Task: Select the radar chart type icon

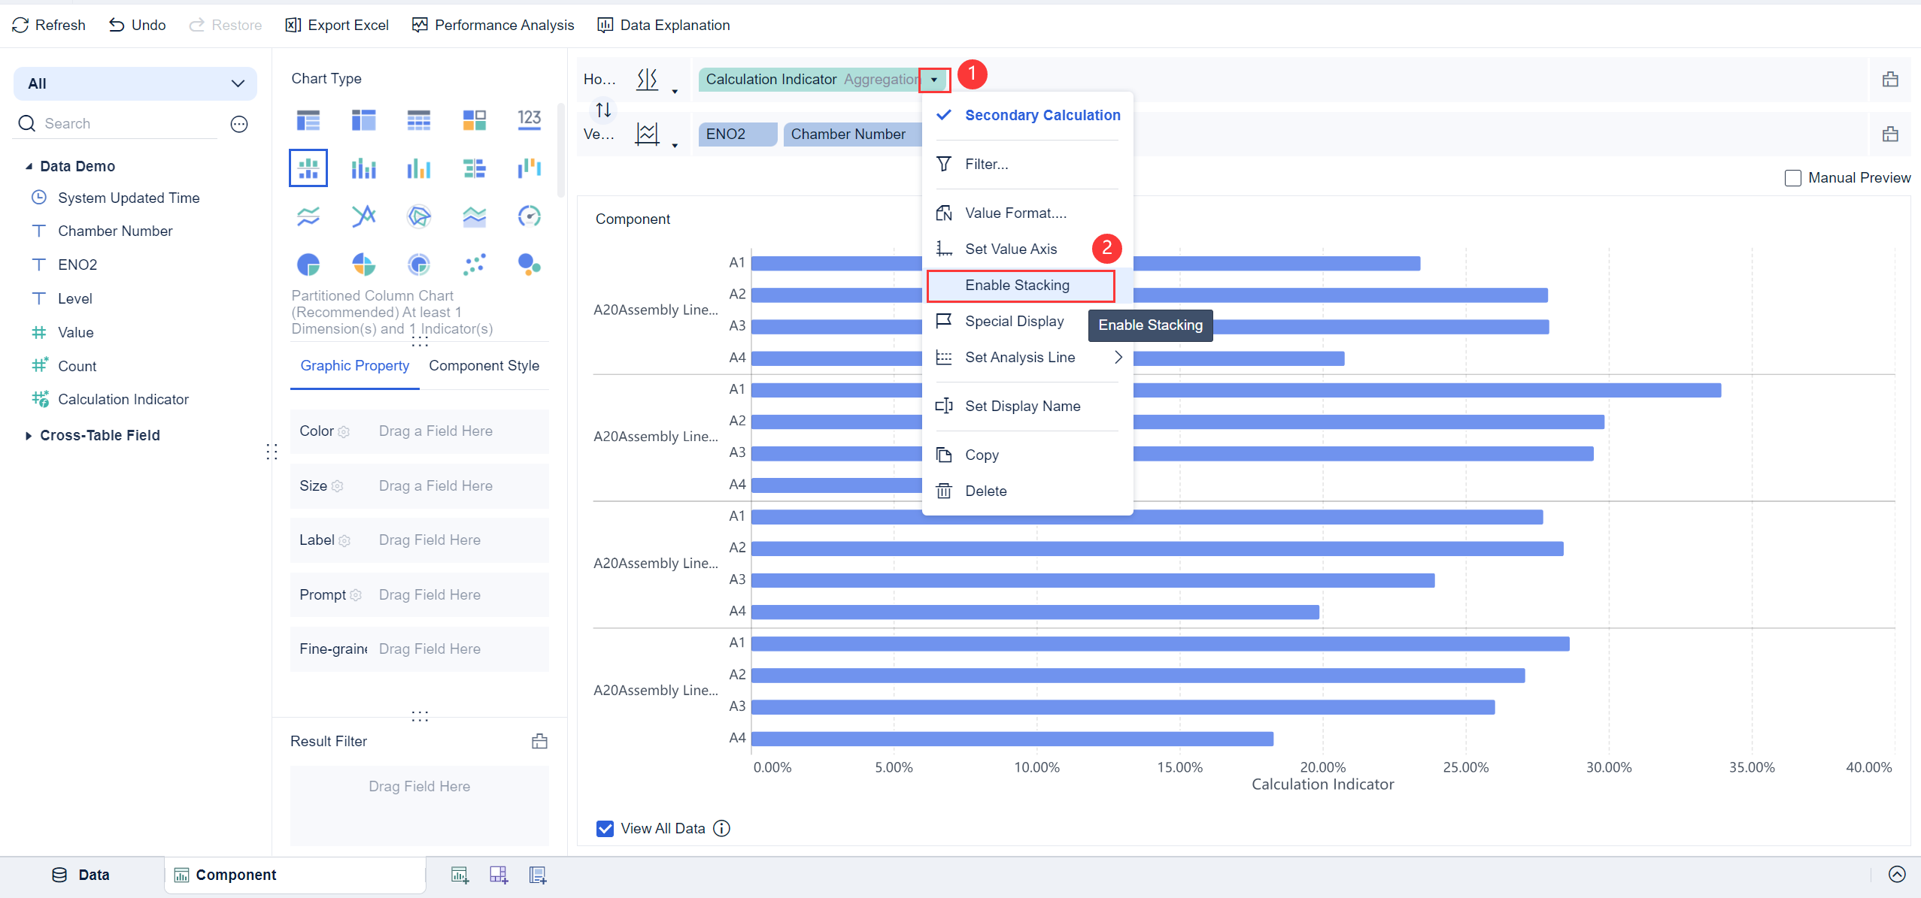Action: (x=419, y=216)
